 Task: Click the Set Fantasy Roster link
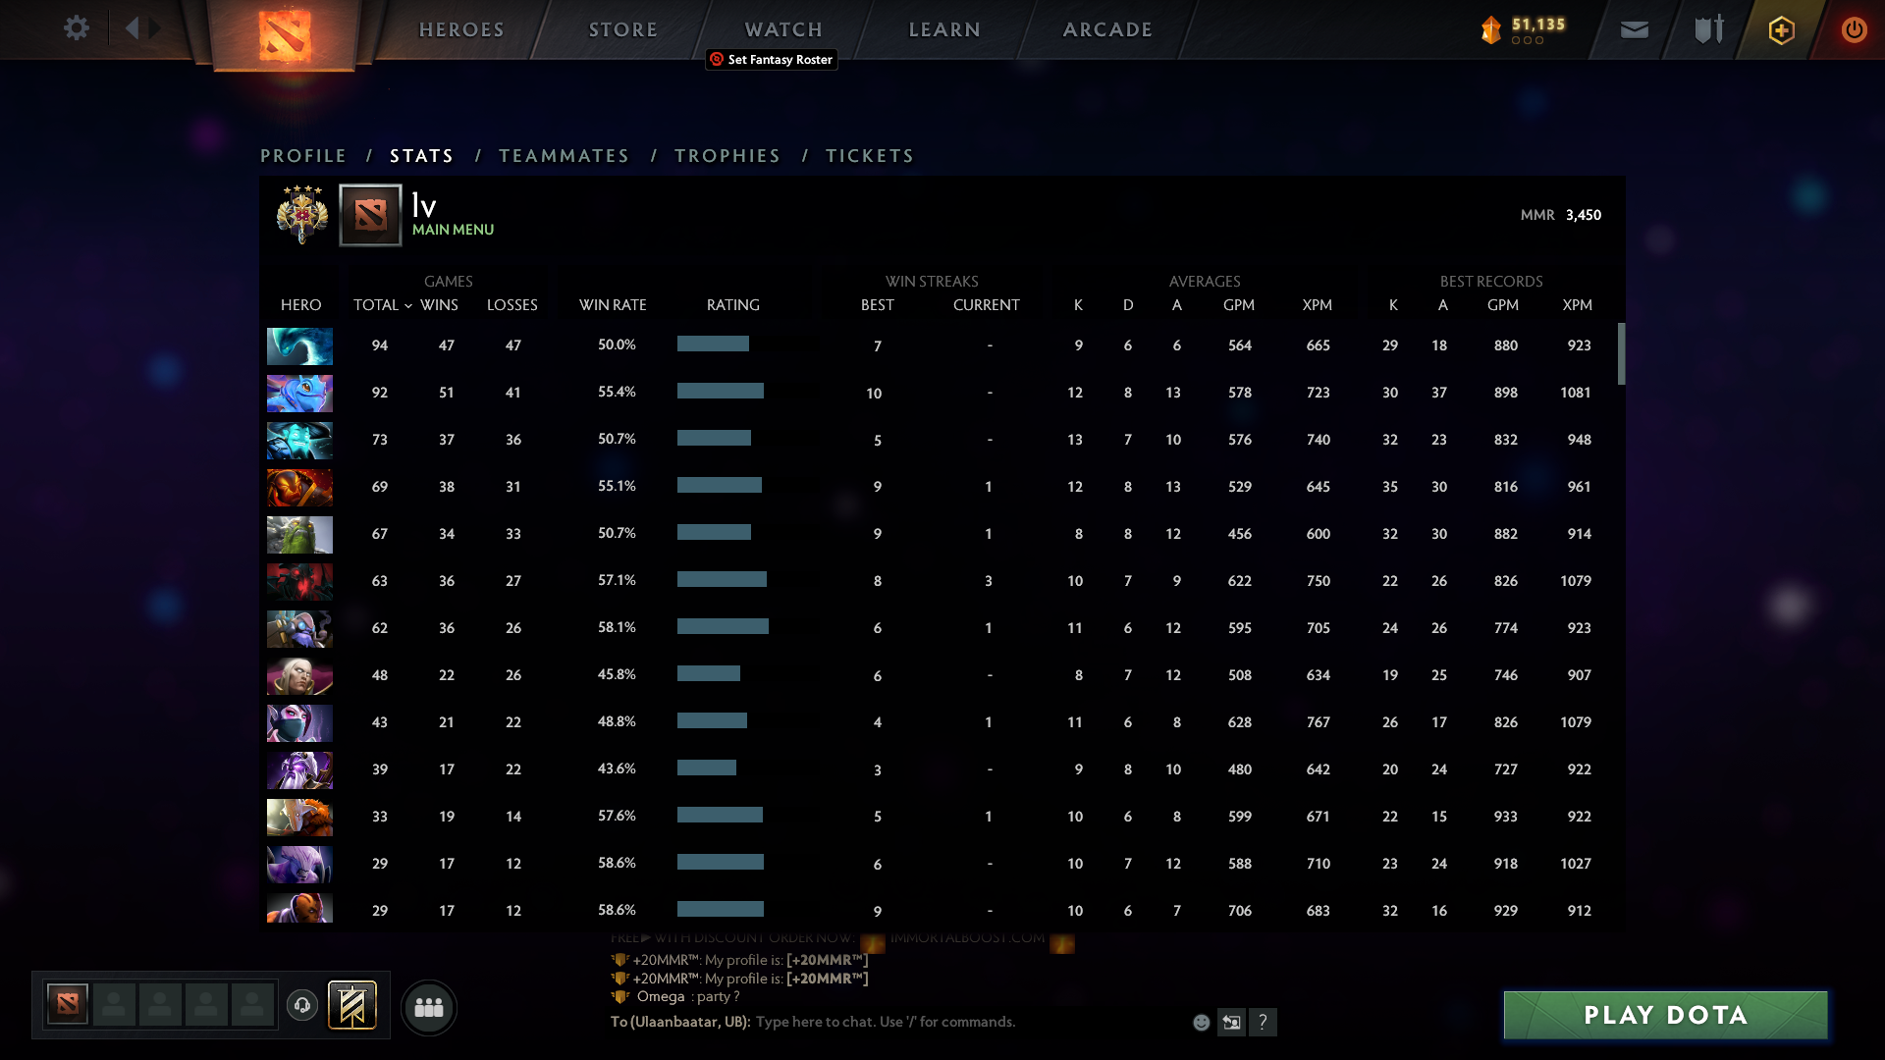click(x=772, y=60)
